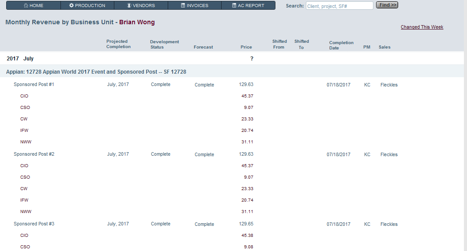This screenshot has width=467, height=251.
Task: Open the HOME menu label
Action: [36, 6]
